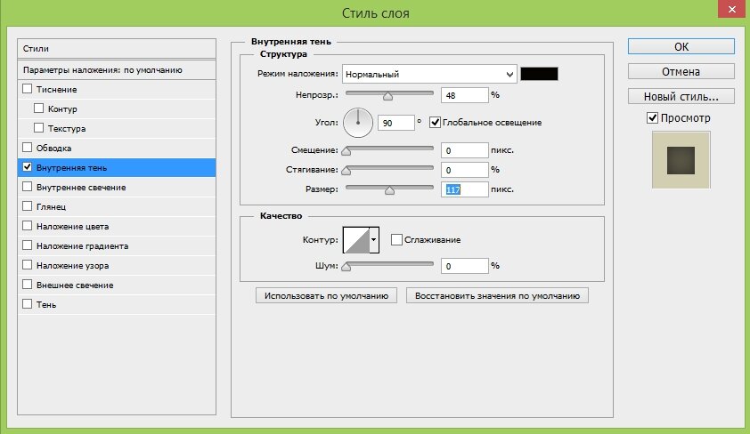
Task: Select the Стили list header
Action: tap(117, 48)
